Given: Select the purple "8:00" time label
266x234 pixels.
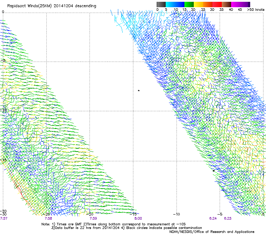Looking at the screenshot, I should click(x=138, y=218).
